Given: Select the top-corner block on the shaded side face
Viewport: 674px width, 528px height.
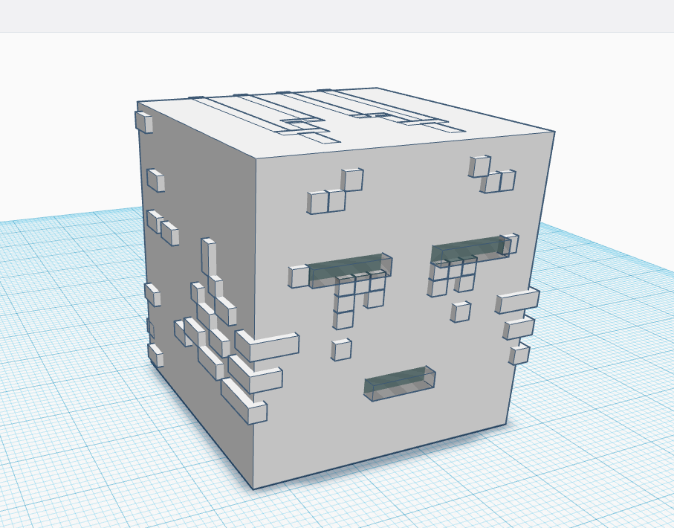Looking at the screenshot, I should pos(144,122).
